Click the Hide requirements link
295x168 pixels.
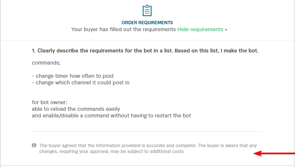[200, 29]
